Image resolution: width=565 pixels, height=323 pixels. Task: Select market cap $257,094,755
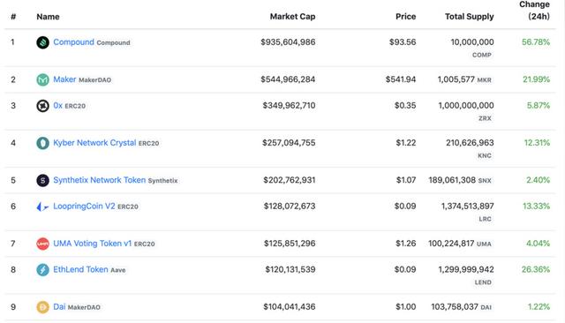(289, 143)
